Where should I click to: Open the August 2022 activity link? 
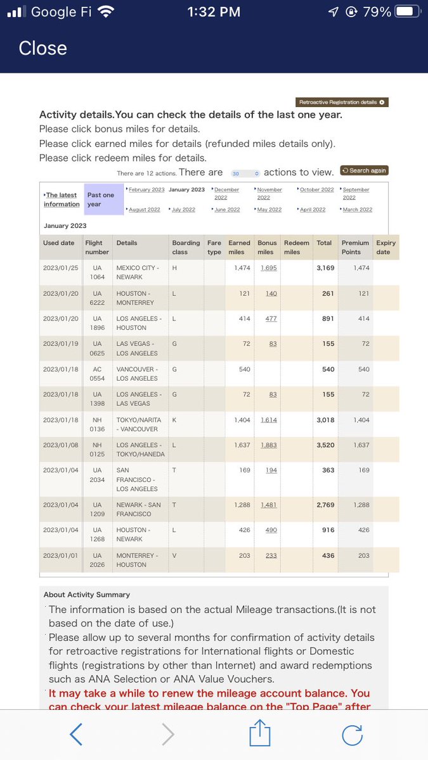pyautogui.click(x=145, y=210)
